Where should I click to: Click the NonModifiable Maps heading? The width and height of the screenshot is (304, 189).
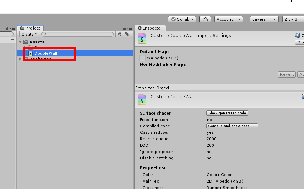point(163,64)
